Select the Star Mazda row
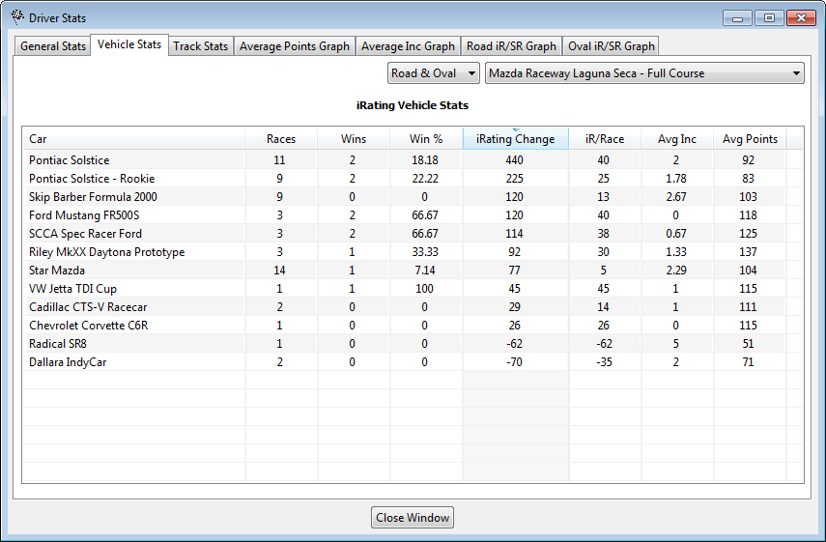The height and width of the screenshot is (542, 826). 413,271
